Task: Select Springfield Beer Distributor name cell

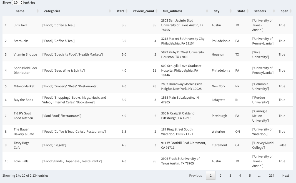Action: [26, 70]
